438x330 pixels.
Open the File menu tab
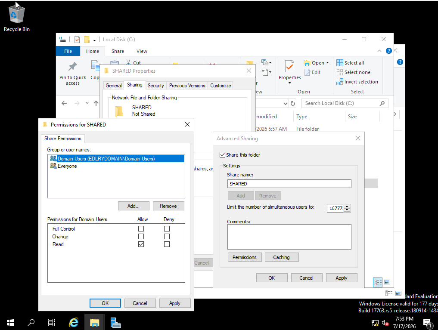click(68, 51)
